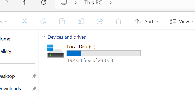Expand chevron after This PC breadcrumb
Screen dimensions: 195x98
110,3
